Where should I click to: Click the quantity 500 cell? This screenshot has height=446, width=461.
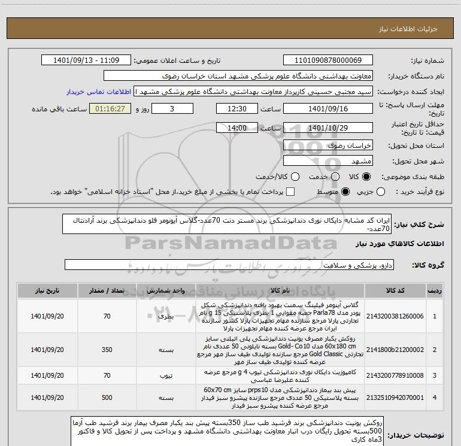click(107, 398)
